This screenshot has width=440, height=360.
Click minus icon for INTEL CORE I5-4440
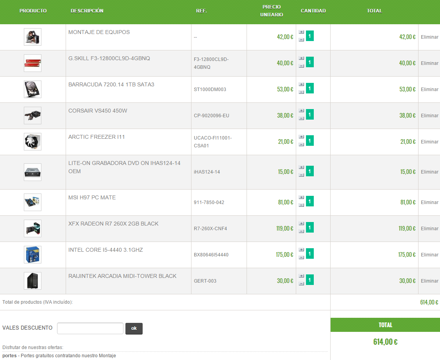tap(301, 258)
